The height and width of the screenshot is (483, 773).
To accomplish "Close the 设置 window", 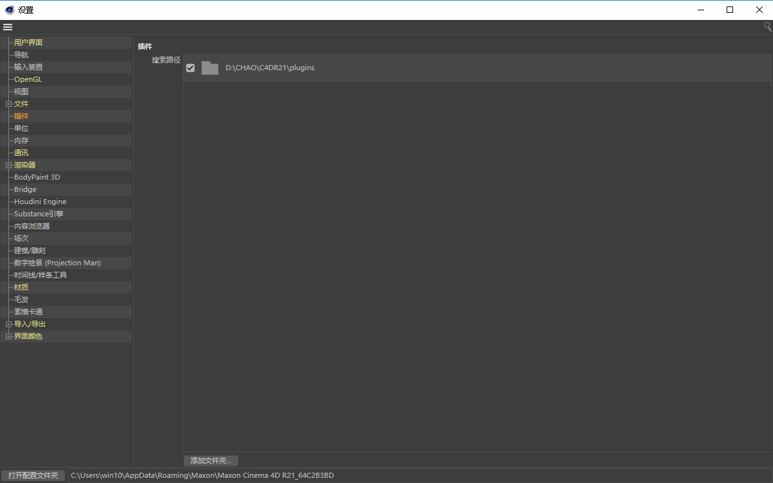I will tap(759, 10).
